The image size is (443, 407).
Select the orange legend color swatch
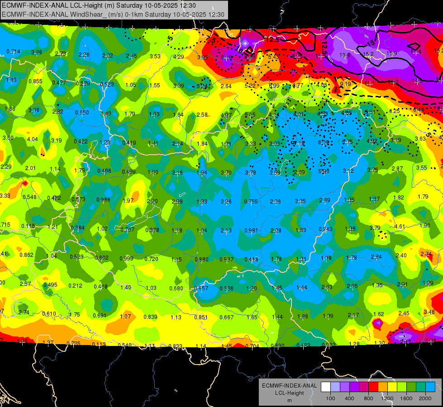click(x=383, y=387)
